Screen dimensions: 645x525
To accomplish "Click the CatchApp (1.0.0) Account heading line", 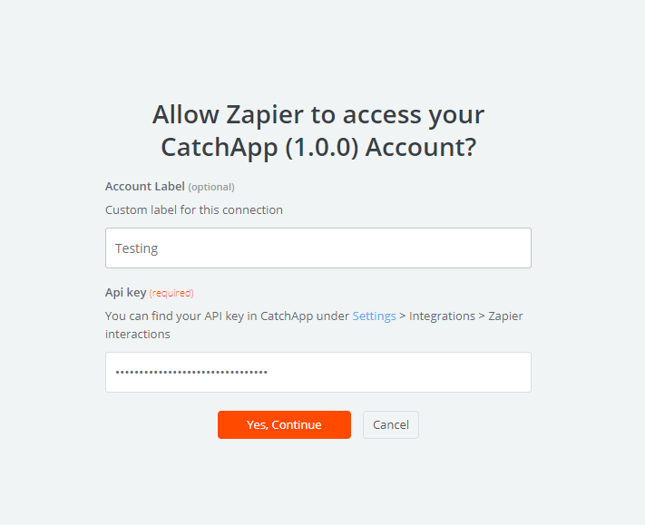I will pyautogui.click(x=318, y=147).
